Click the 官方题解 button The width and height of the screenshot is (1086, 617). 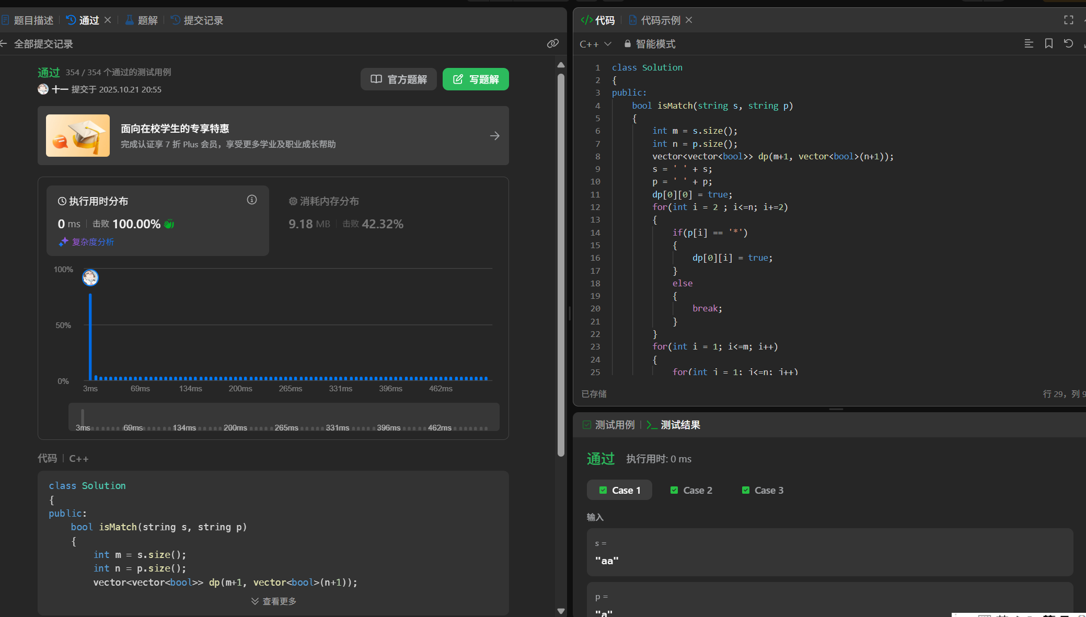coord(399,79)
